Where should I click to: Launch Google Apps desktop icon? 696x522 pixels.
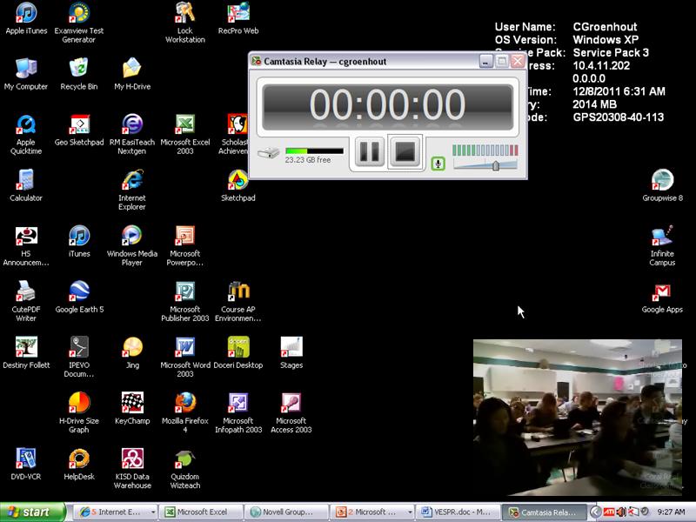click(x=662, y=297)
